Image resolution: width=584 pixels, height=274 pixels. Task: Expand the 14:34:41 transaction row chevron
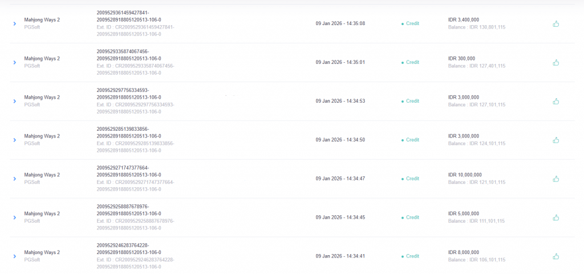(15, 256)
